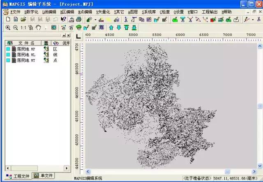
Task: Open the R区编辑 menu
Action: coord(67,12)
